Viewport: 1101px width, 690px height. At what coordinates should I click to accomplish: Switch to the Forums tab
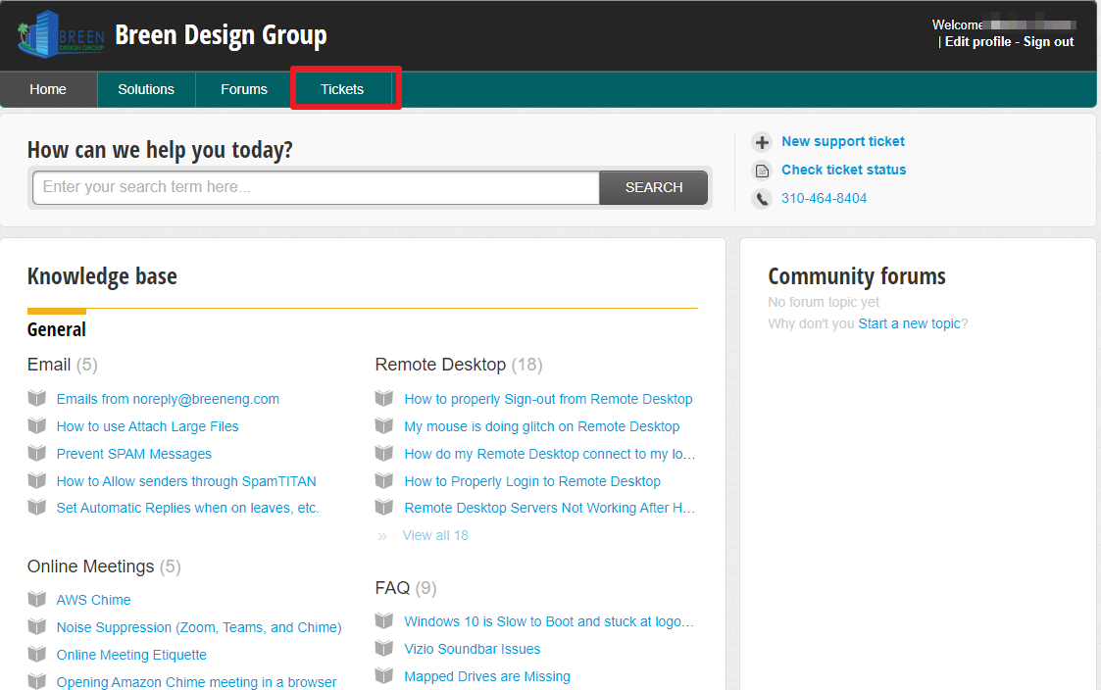tap(244, 89)
